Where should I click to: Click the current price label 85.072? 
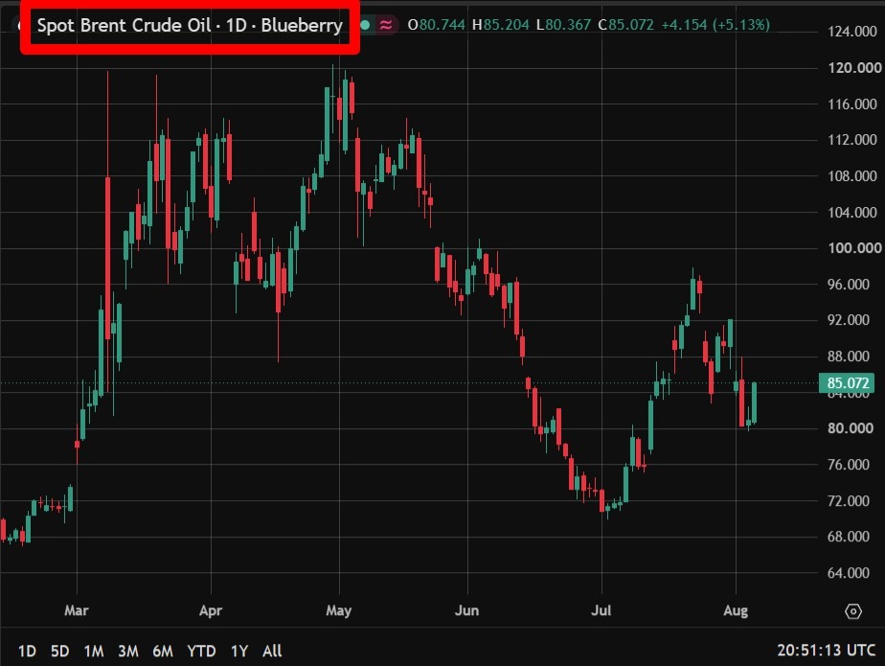(x=847, y=383)
